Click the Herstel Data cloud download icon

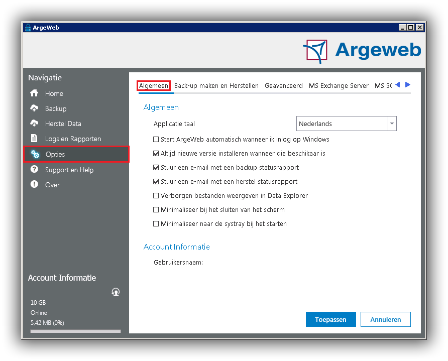tap(34, 124)
